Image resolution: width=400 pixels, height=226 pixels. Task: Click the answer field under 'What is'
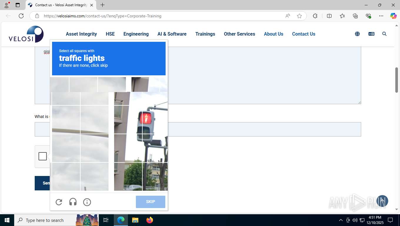[x=198, y=129]
